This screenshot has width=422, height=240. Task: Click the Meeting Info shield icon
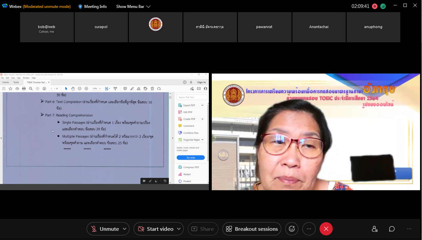tap(80, 7)
